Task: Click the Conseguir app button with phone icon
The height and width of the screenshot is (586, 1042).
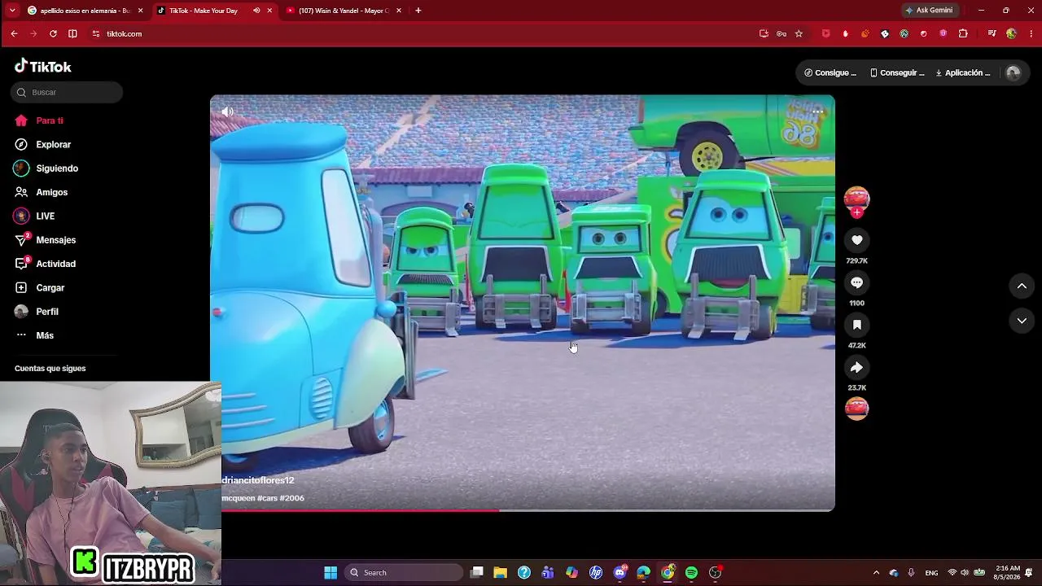Action: tap(897, 72)
